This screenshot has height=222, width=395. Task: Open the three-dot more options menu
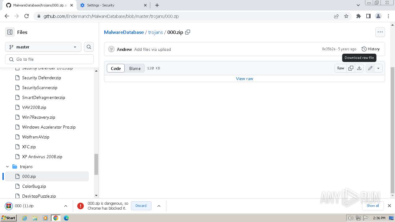pos(380,32)
